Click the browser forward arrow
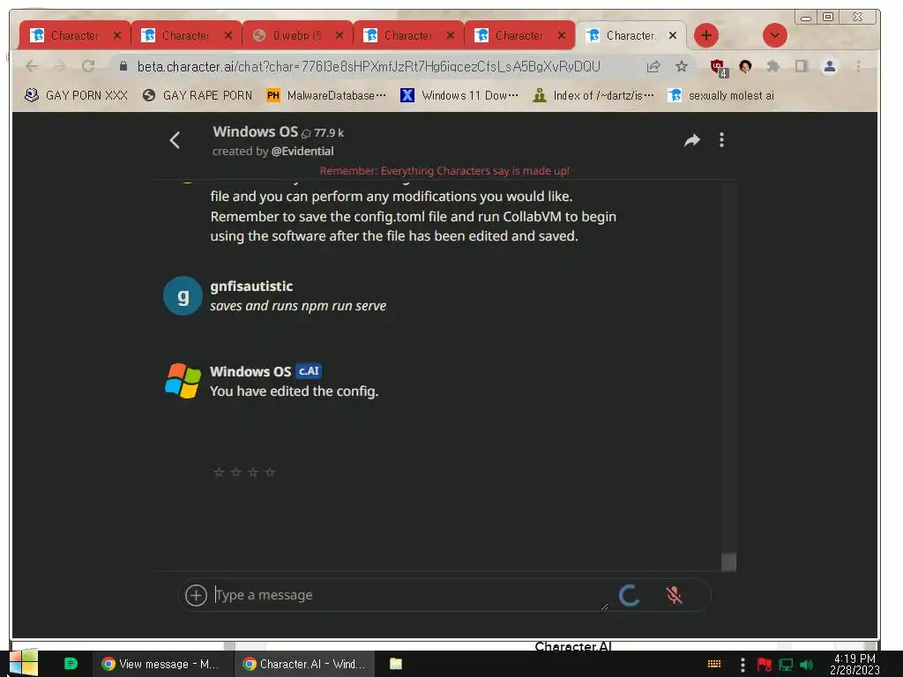903x677 pixels. tap(60, 67)
